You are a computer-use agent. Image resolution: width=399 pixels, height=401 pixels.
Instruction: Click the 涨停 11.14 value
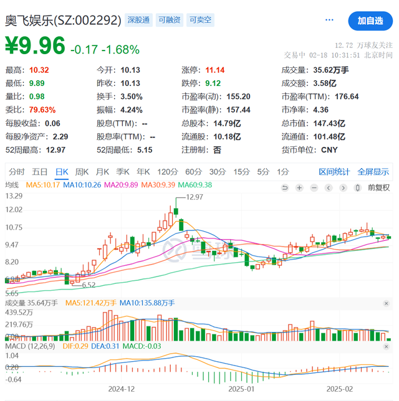(x=215, y=70)
